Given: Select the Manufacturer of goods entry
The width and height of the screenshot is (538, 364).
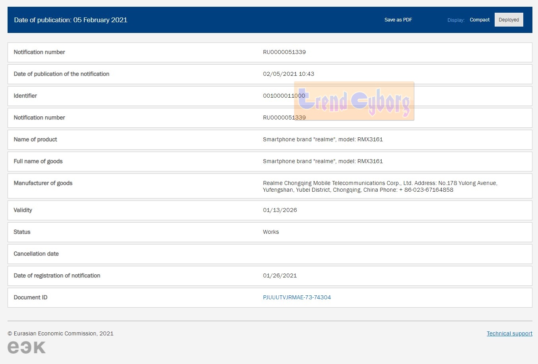Looking at the screenshot, I should pyautogui.click(x=380, y=186).
